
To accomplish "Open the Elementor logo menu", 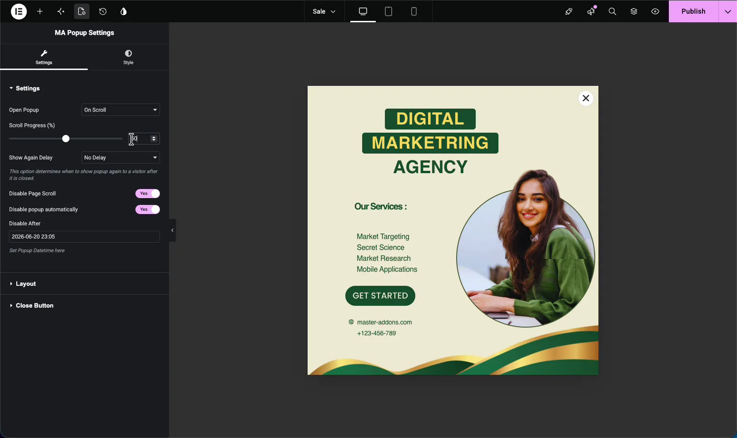I will point(19,11).
